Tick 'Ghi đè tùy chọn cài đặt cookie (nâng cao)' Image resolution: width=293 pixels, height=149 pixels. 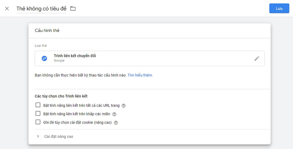[x=38, y=122]
